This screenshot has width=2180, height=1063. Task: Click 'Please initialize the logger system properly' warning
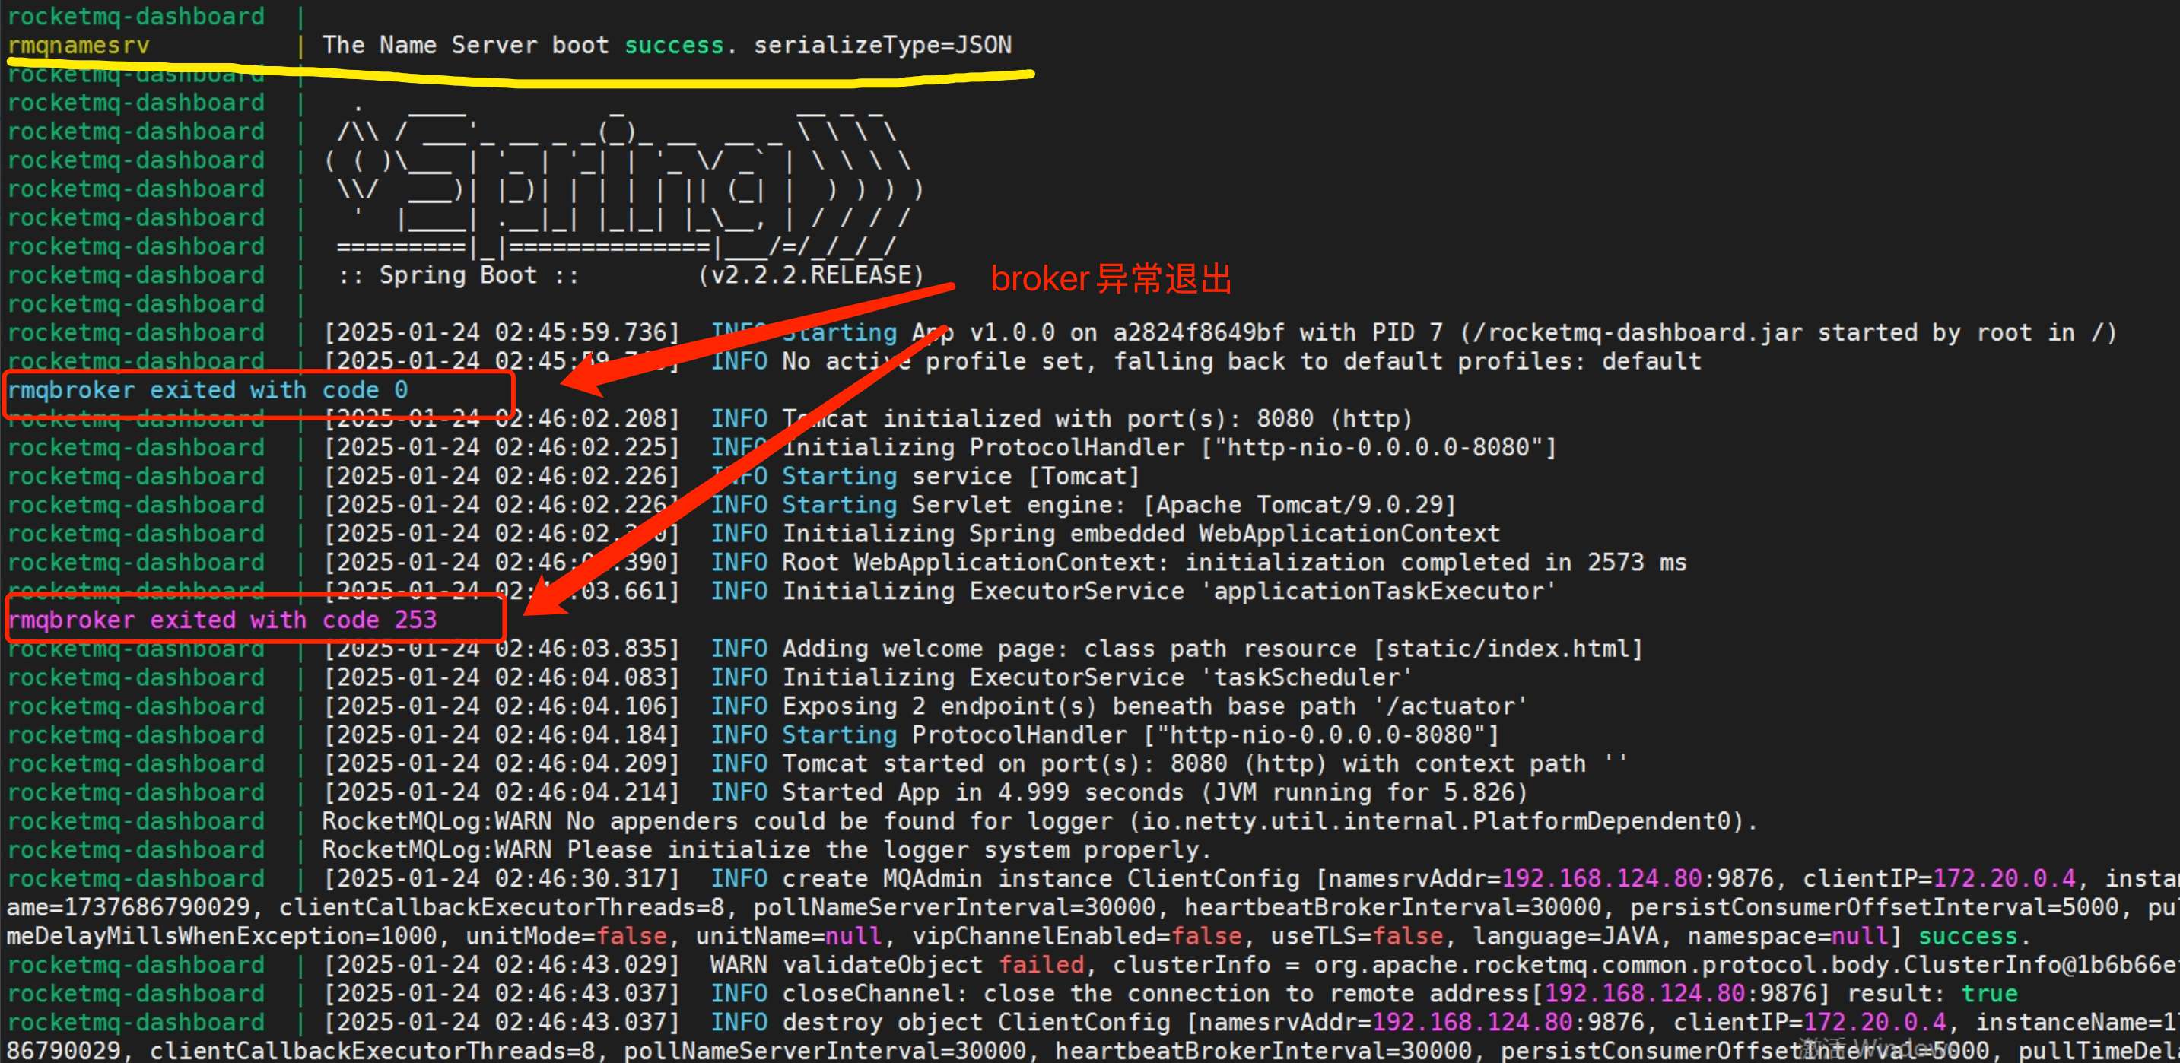click(888, 851)
